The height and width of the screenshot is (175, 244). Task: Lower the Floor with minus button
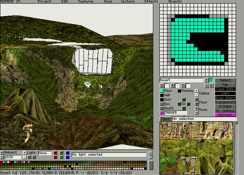pyautogui.click(x=197, y=104)
